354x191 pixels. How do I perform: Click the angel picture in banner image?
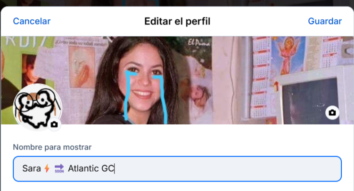coord(287,55)
